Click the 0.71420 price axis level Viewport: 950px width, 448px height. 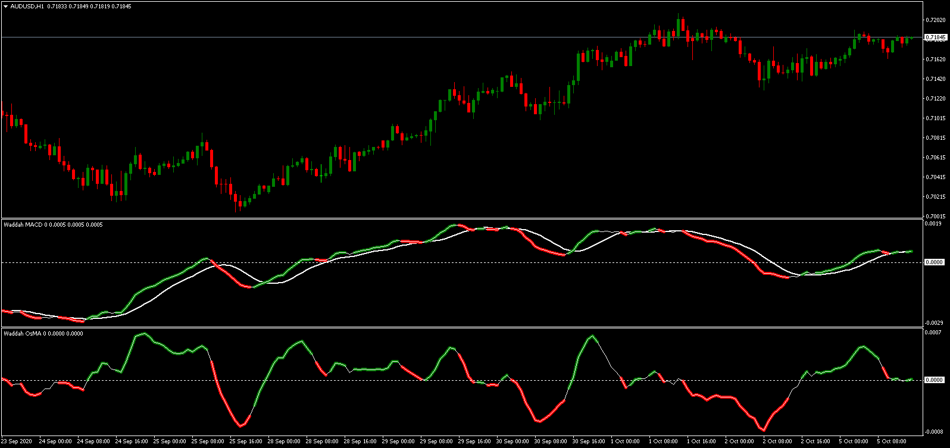[936, 79]
